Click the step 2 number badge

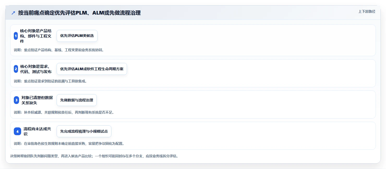[x=16, y=69]
